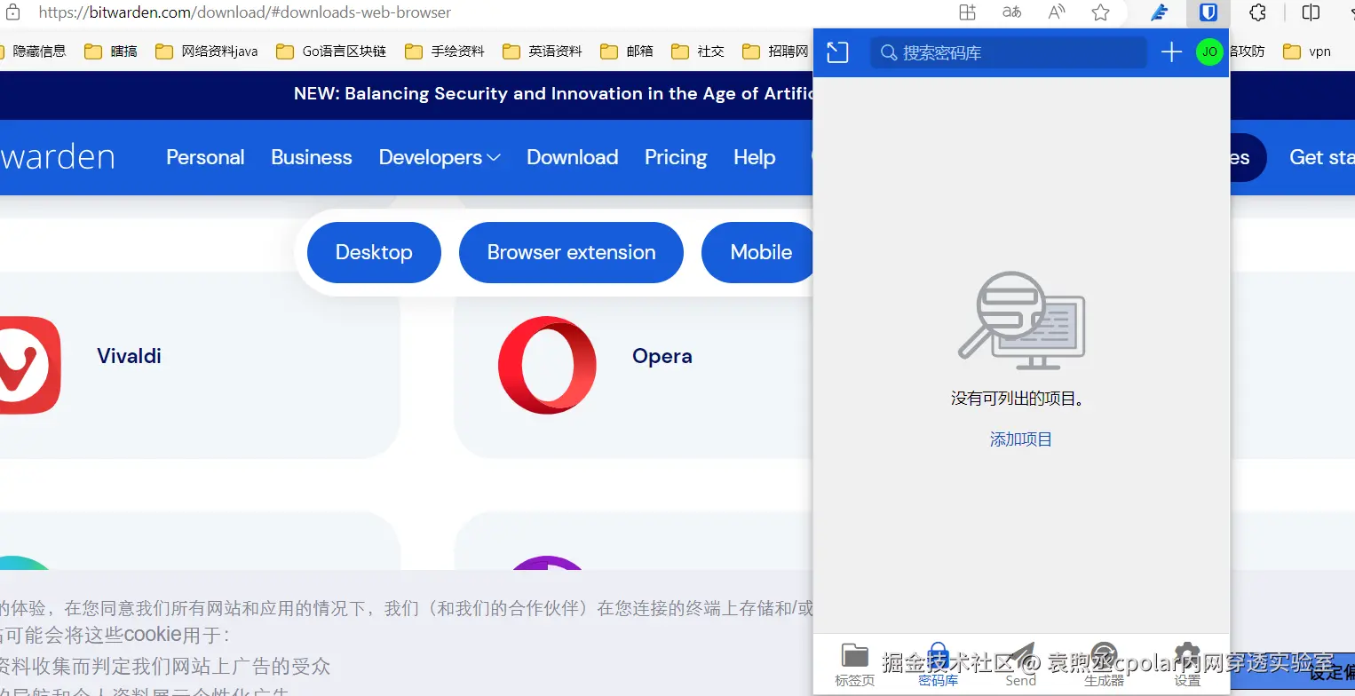This screenshot has width=1355, height=696.
Task: Open the Send tab
Action: [x=1021, y=666]
